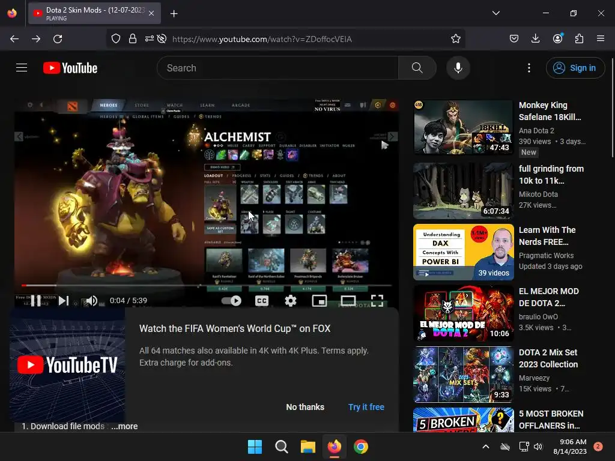
Task: Open Google Chrome from taskbar
Action: coord(361,447)
